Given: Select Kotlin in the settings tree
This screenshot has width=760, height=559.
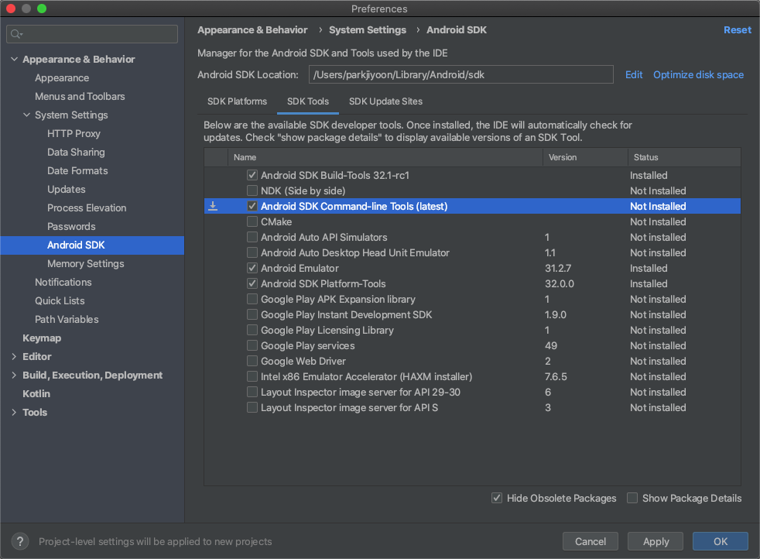Looking at the screenshot, I should pyautogui.click(x=36, y=393).
